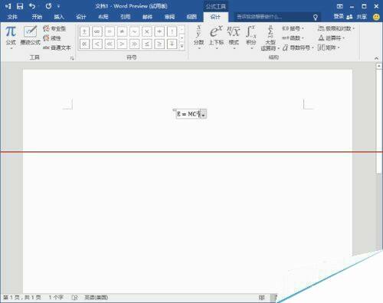Viewport: 383px width, 303px height.
Task: Insert the less-than < symbol
Action: tap(97, 44)
